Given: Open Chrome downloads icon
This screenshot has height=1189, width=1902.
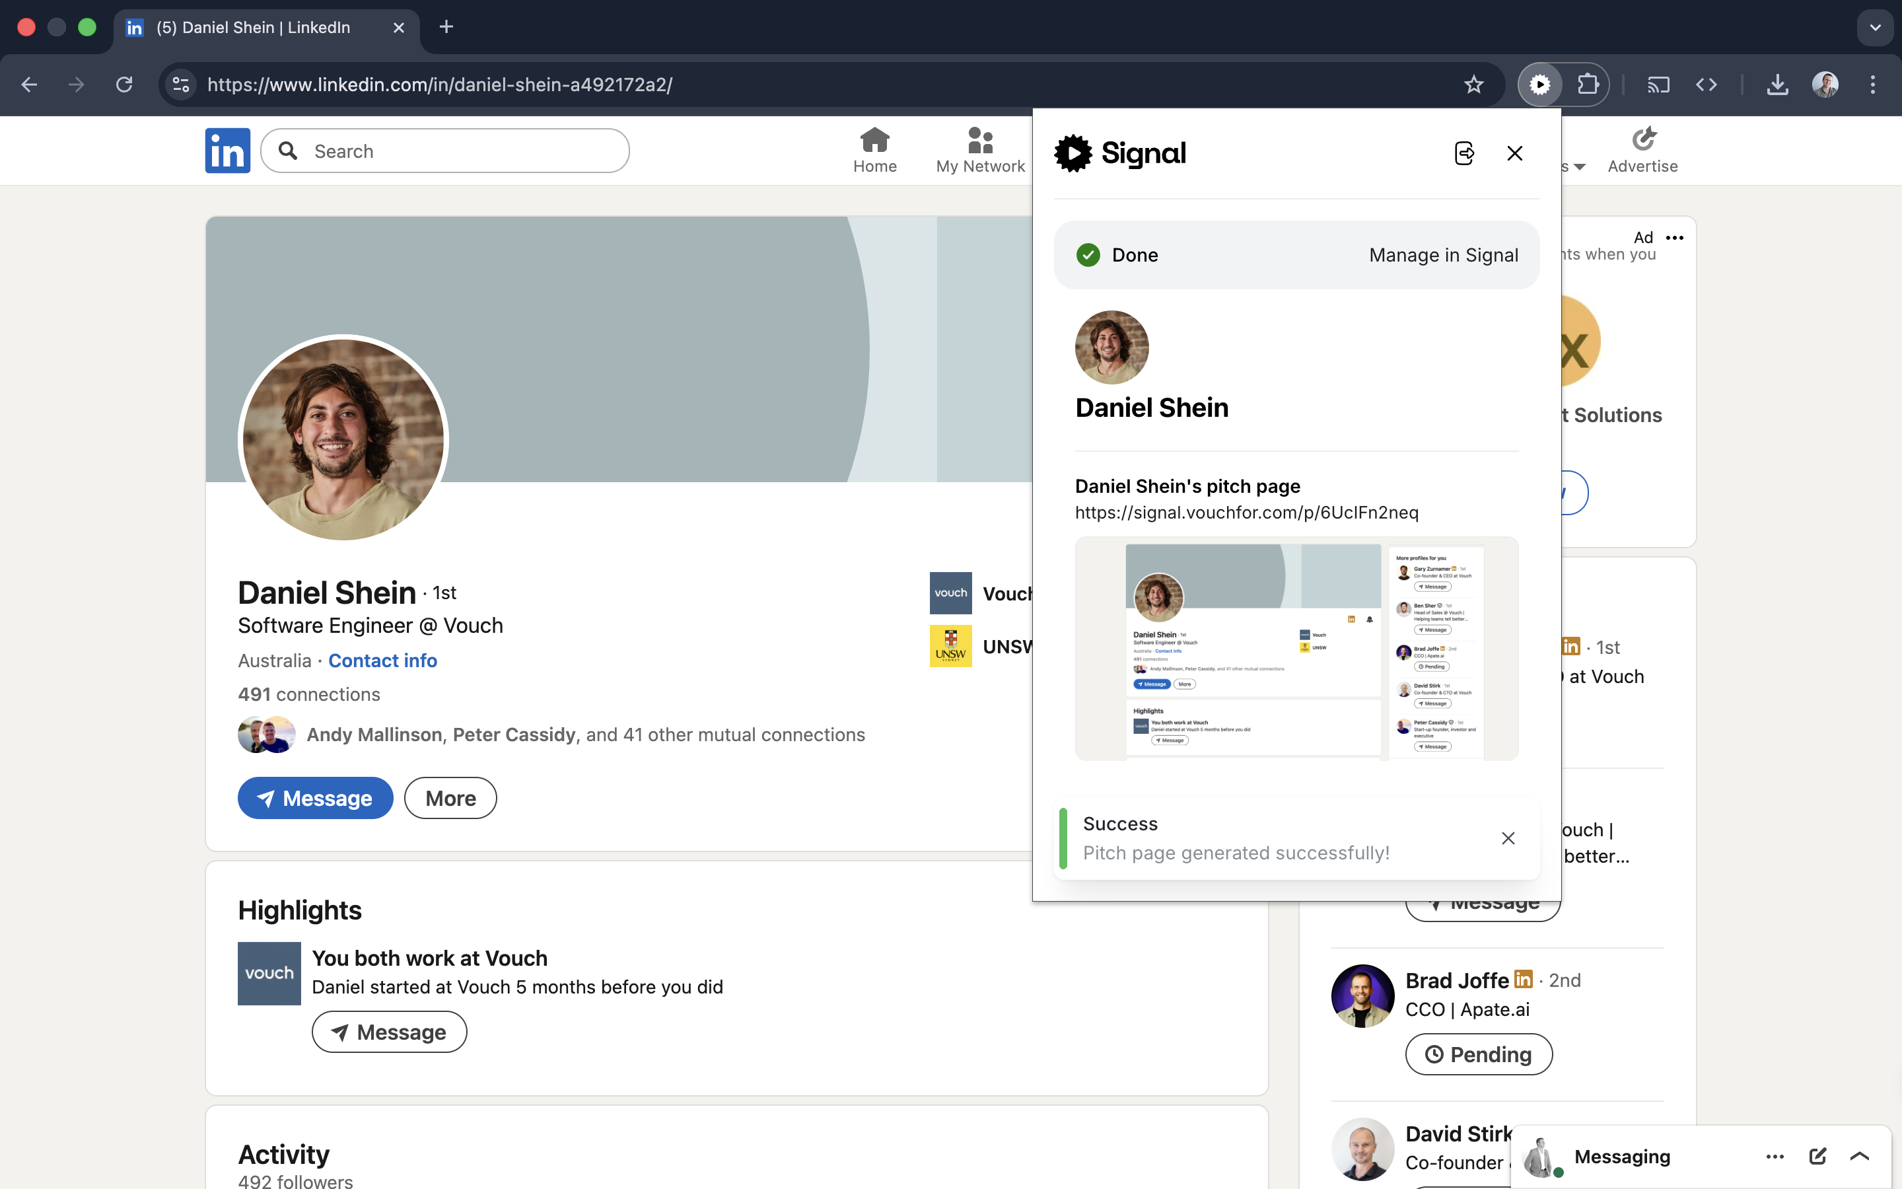Looking at the screenshot, I should 1777,84.
